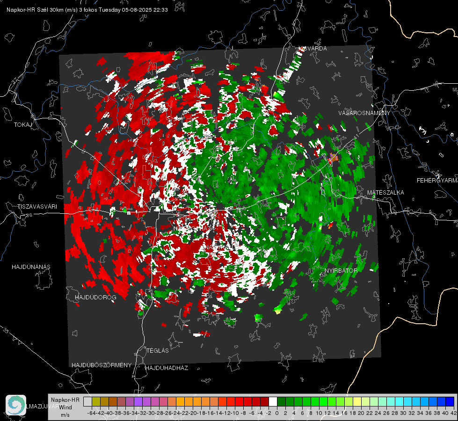The image size is (458, 421).
Task: Click the legend value '20'
Action: click(x=361, y=413)
